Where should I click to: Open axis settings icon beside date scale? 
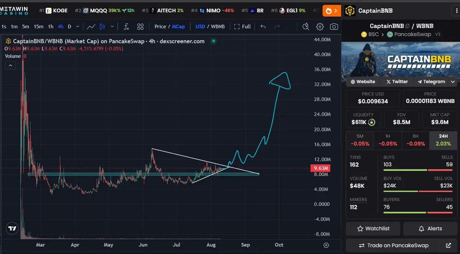(x=326, y=245)
